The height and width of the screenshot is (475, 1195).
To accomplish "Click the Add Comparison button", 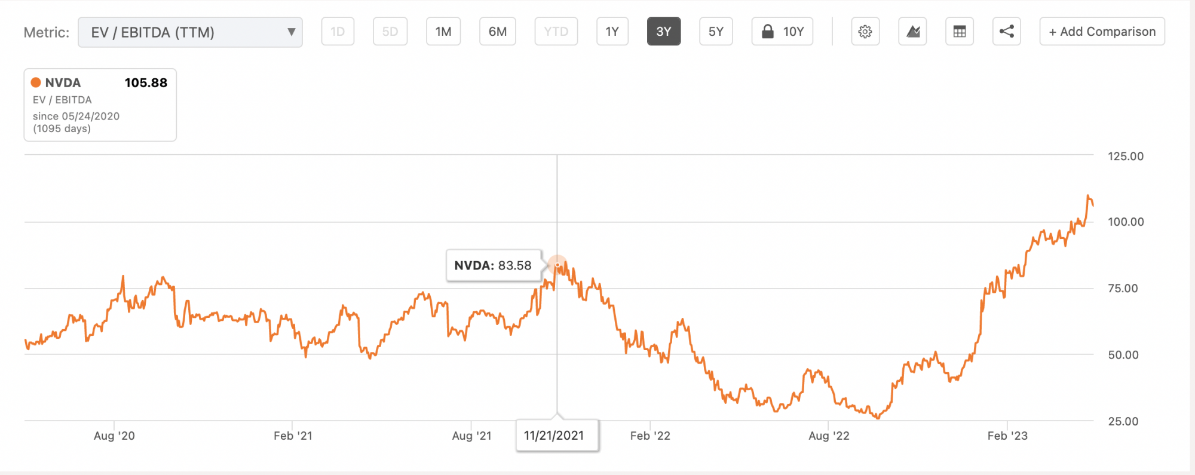I will click(1102, 32).
